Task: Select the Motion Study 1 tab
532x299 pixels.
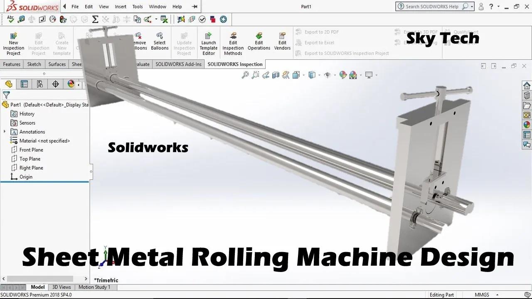Action: (94, 287)
